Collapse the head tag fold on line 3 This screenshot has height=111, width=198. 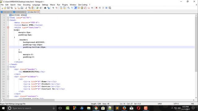8,20
